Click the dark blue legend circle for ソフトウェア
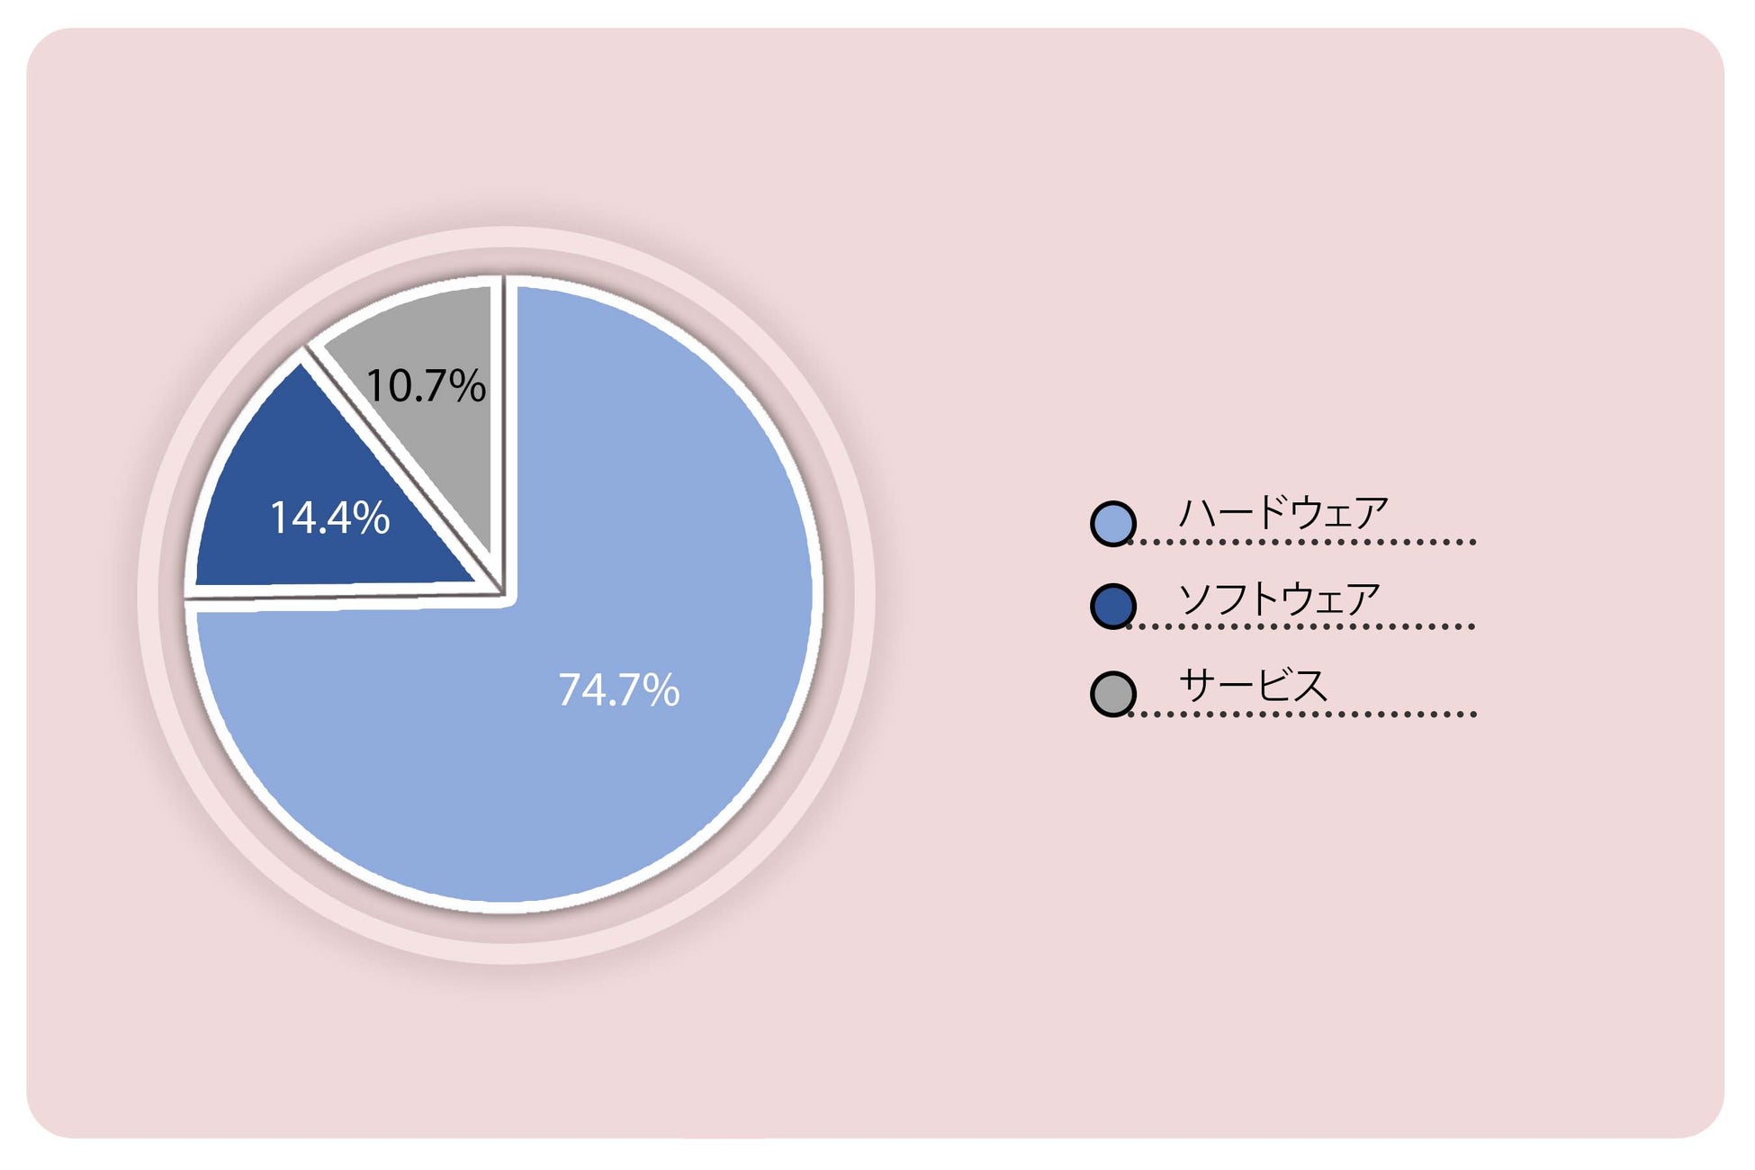Image resolution: width=1755 pixels, height=1170 pixels. point(1113,607)
